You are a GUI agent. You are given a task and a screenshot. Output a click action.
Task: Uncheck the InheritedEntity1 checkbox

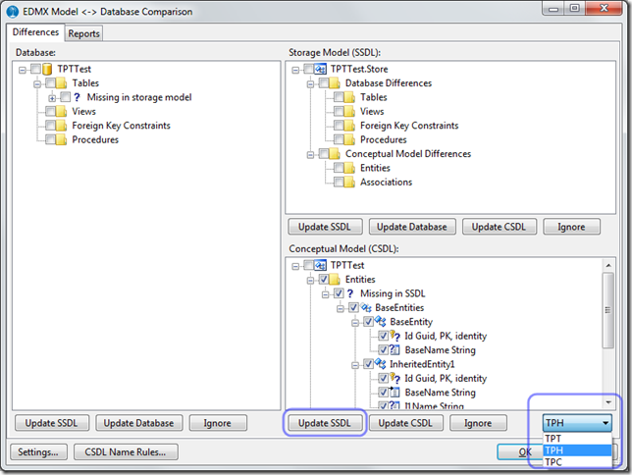pyautogui.click(x=368, y=364)
